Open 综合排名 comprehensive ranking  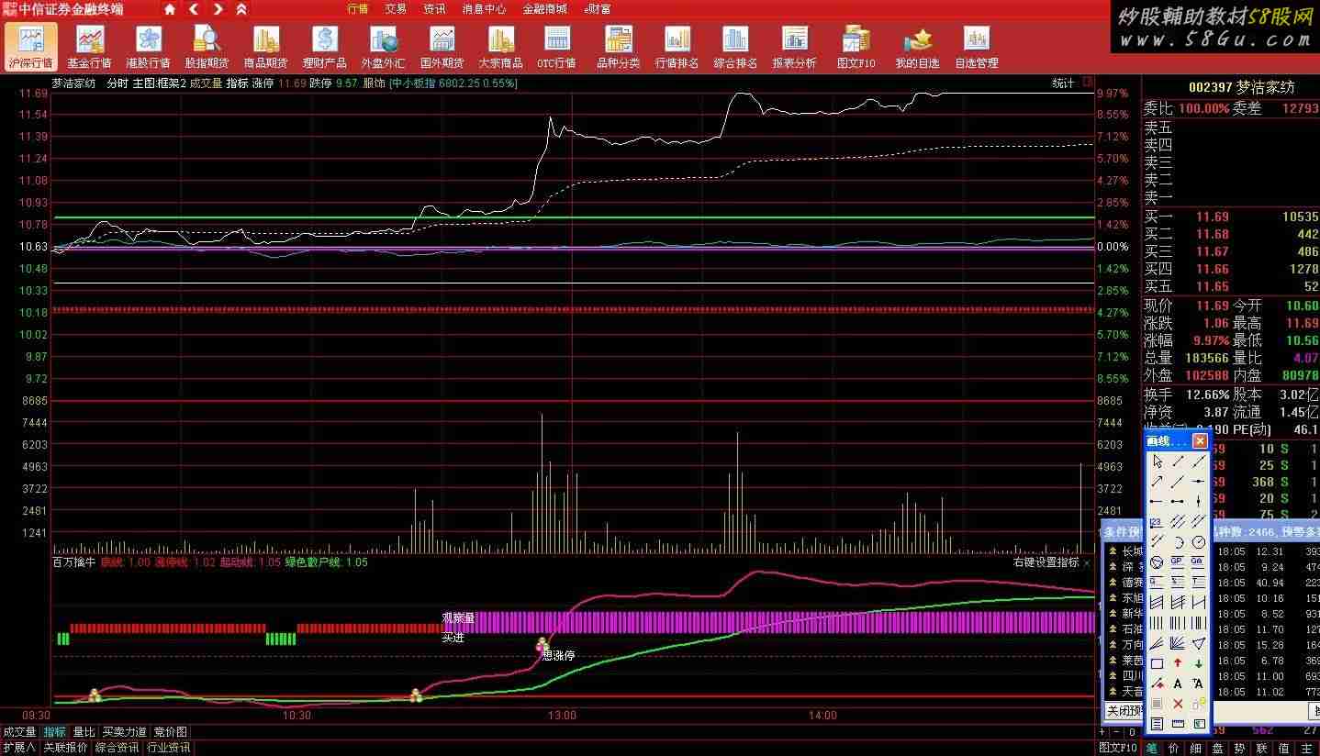(x=735, y=47)
